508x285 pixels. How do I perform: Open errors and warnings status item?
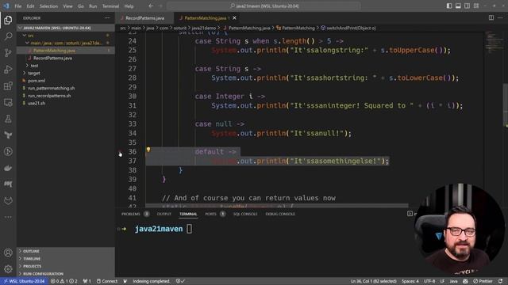tap(63, 281)
